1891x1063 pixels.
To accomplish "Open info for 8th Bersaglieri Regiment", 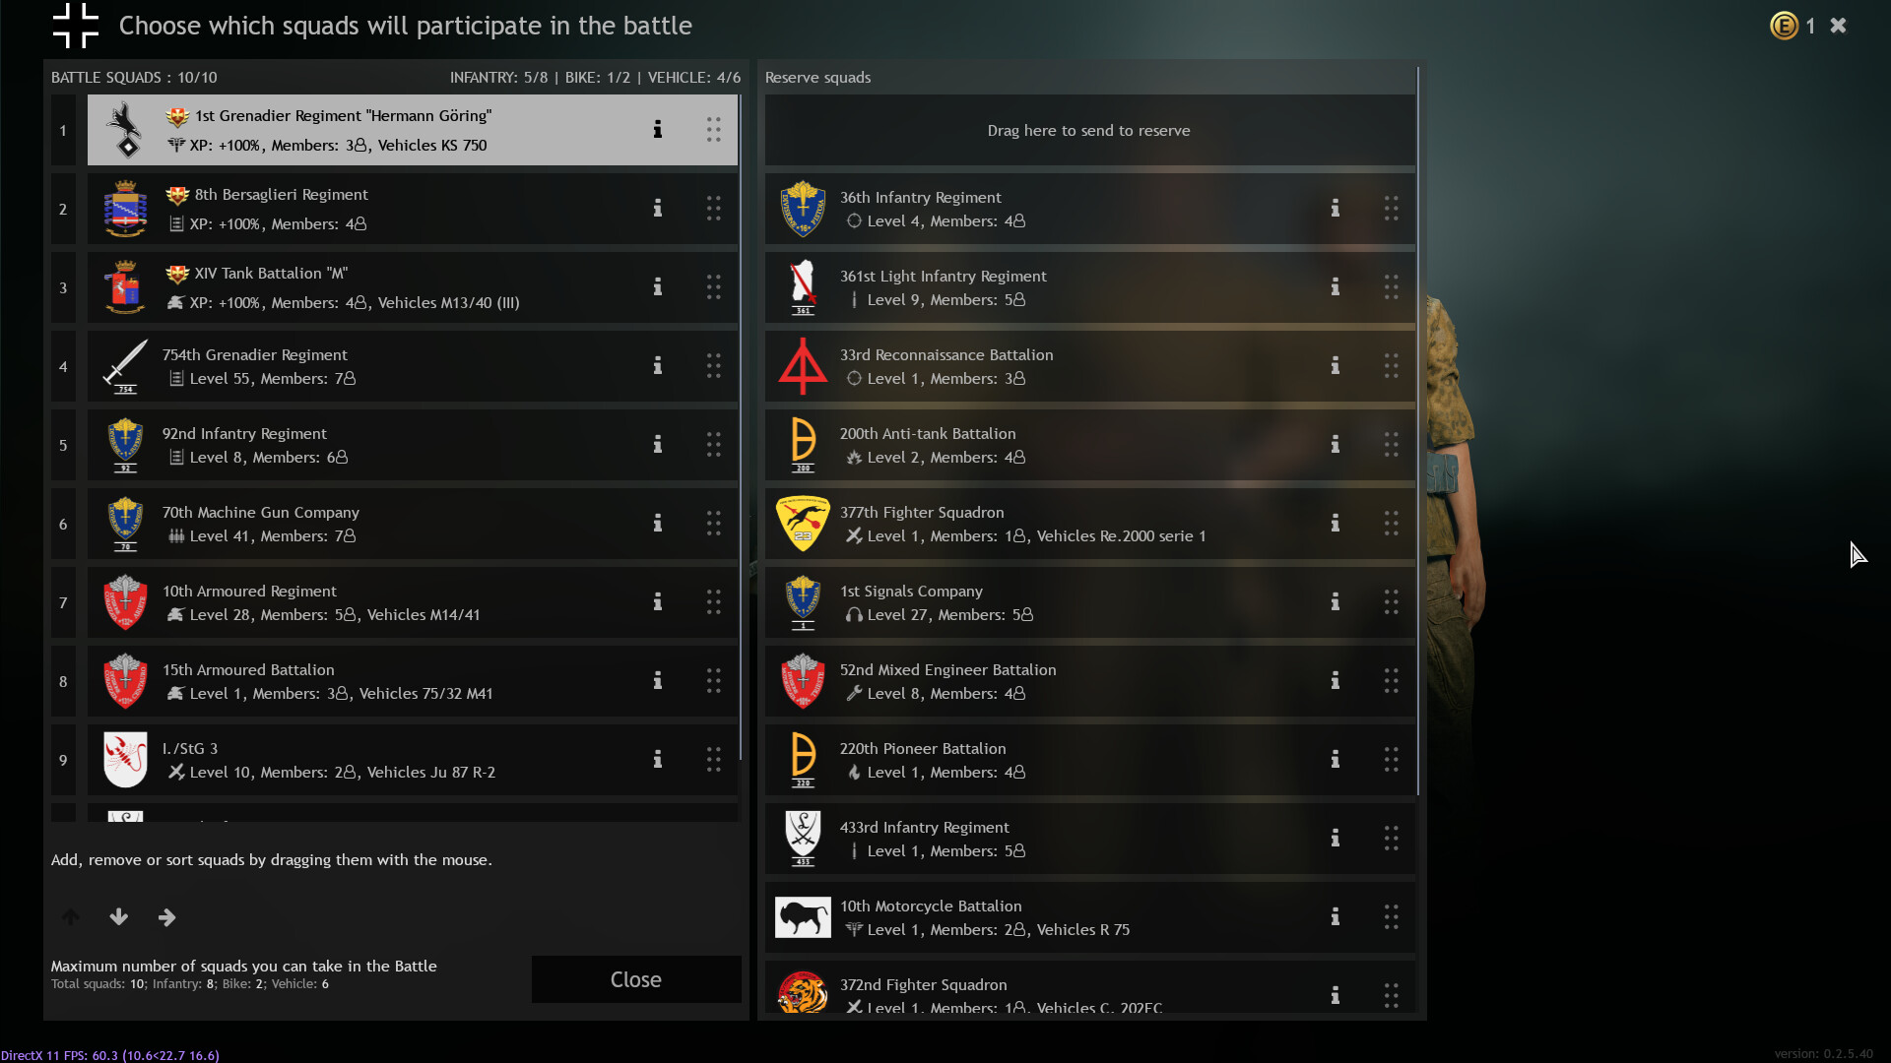I will [657, 208].
